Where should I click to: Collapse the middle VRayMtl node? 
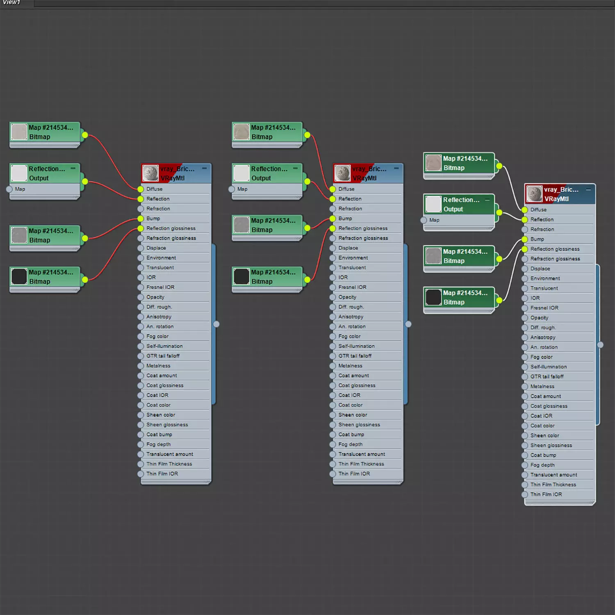(396, 169)
